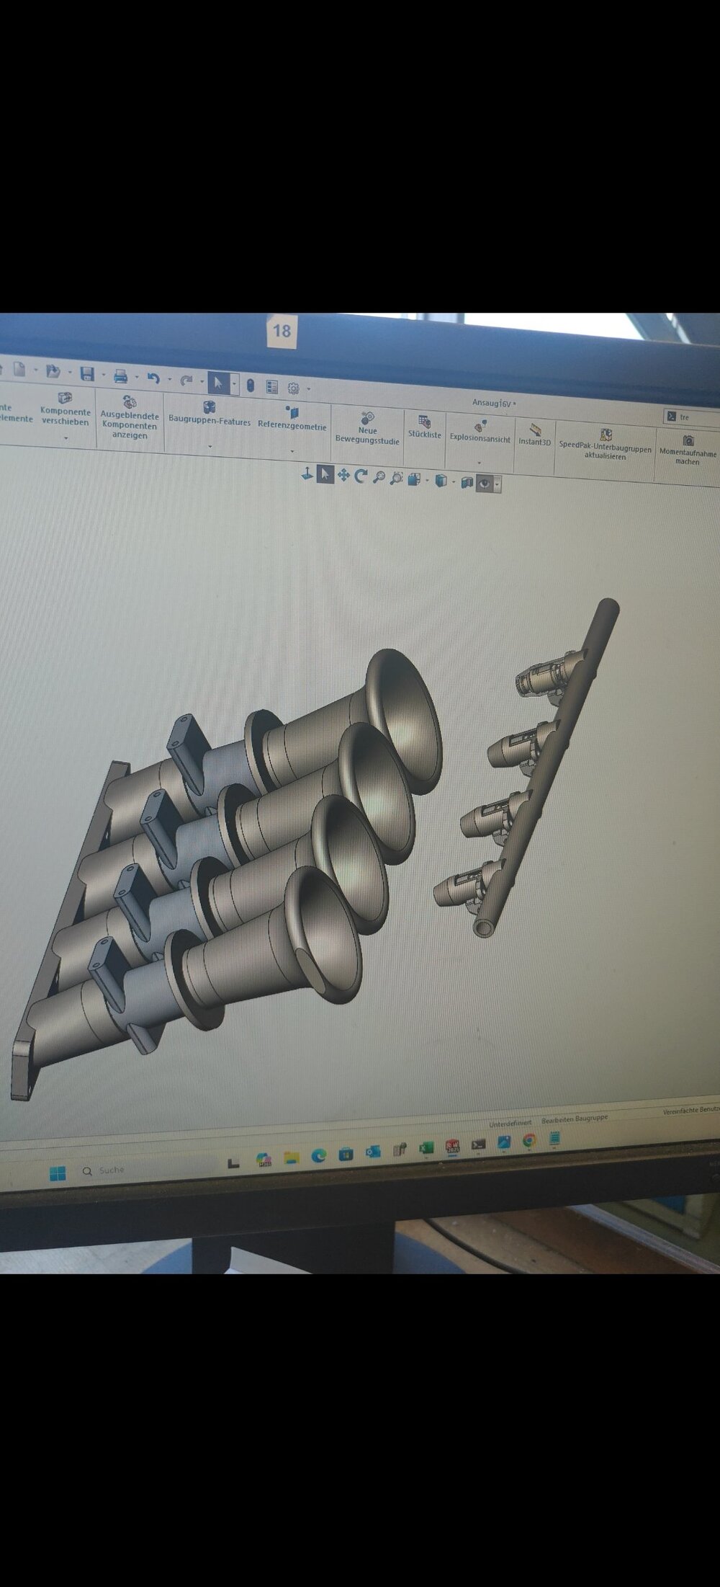Open dropdown arrow next to New icon
This screenshot has height=1587, width=720.
coord(35,370)
